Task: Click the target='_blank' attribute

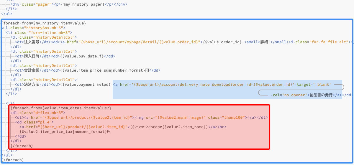Action: coord(314,85)
